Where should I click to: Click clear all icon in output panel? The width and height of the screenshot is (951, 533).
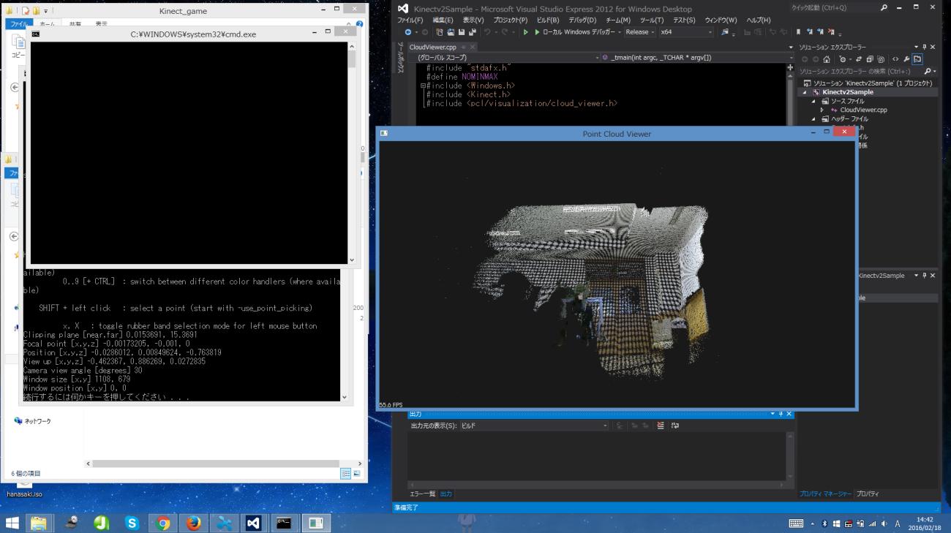point(661,426)
